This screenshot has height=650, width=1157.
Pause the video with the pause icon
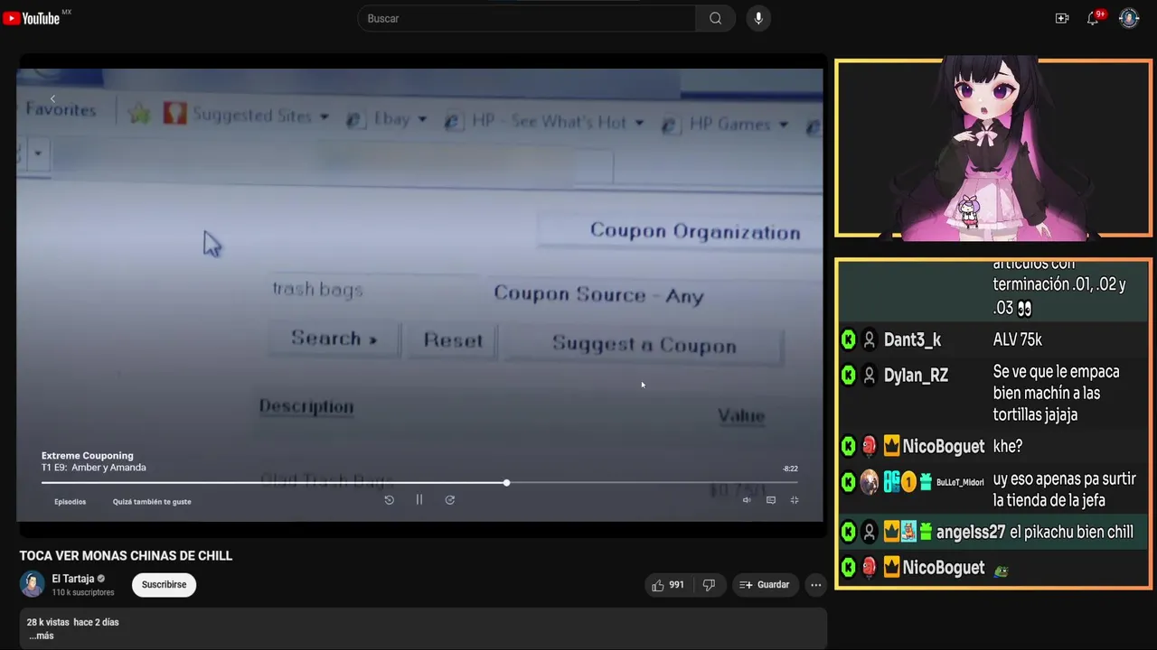click(419, 499)
